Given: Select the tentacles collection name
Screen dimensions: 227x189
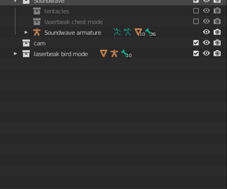Looking at the screenshot, I should pyautogui.click(x=57, y=11).
